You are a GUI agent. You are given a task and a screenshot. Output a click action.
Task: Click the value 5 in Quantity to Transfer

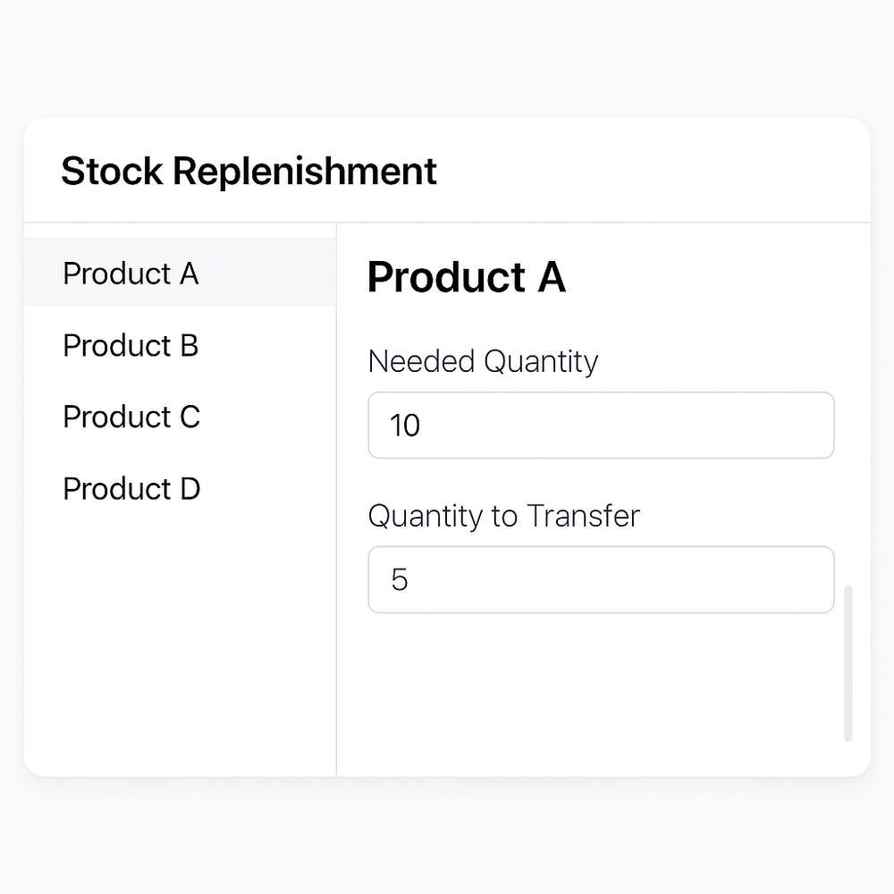click(x=400, y=580)
